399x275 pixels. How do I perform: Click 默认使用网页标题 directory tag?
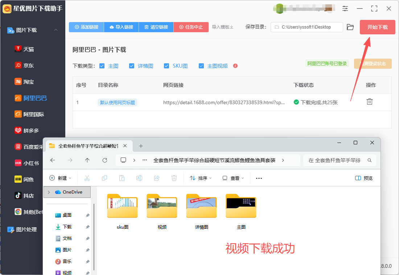point(118,102)
